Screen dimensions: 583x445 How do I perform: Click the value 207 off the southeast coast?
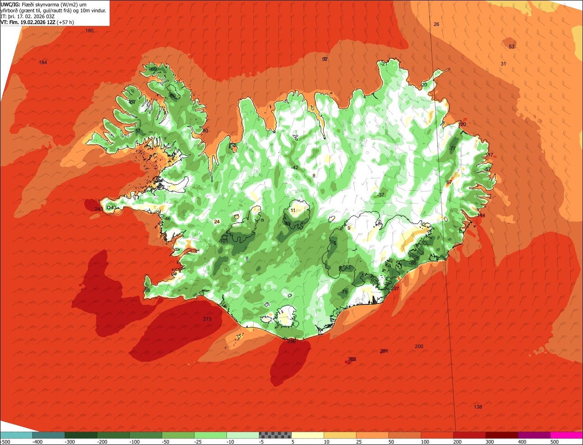click(x=395, y=288)
